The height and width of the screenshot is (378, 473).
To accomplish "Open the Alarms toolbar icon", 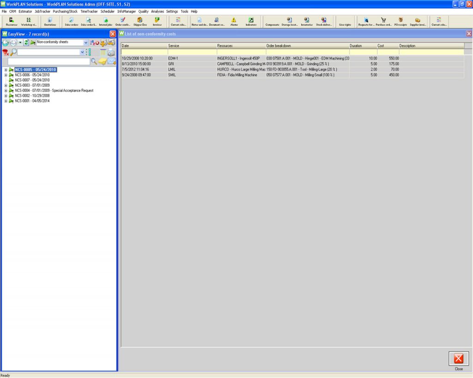I will coord(233,21).
